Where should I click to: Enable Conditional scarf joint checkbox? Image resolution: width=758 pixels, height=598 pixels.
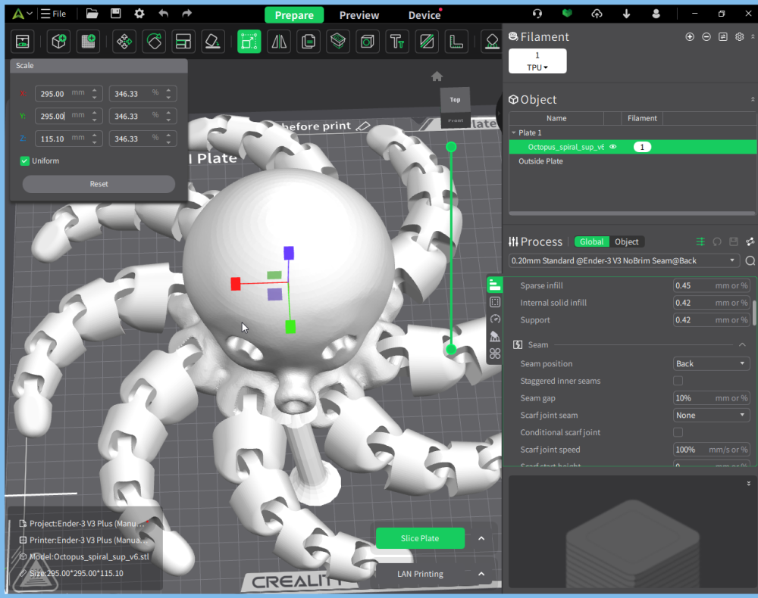tap(678, 432)
